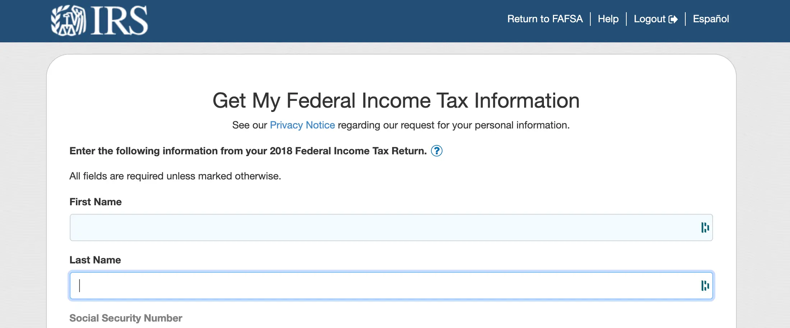Click the Last Name label
Screen dimensions: 790x328
point(95,260)
